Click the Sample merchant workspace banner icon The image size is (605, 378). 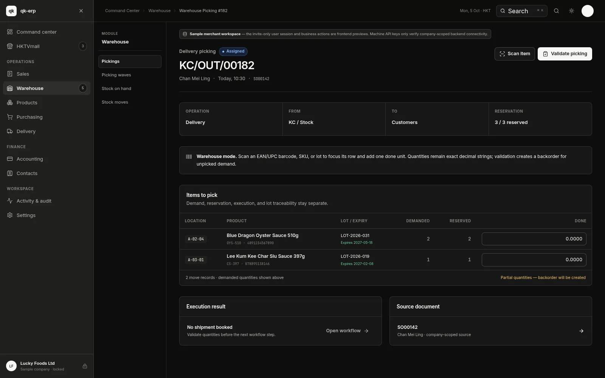tap(185, 34)
